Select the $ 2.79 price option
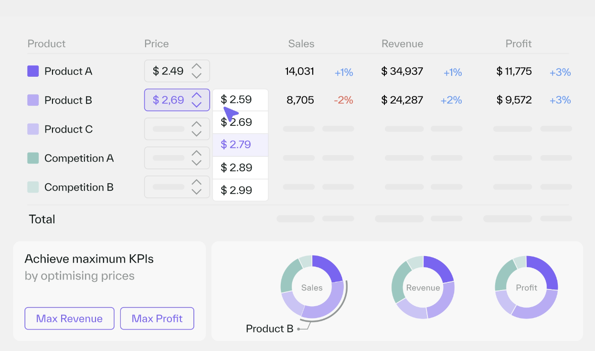595x351 pixels. point(240,145)
